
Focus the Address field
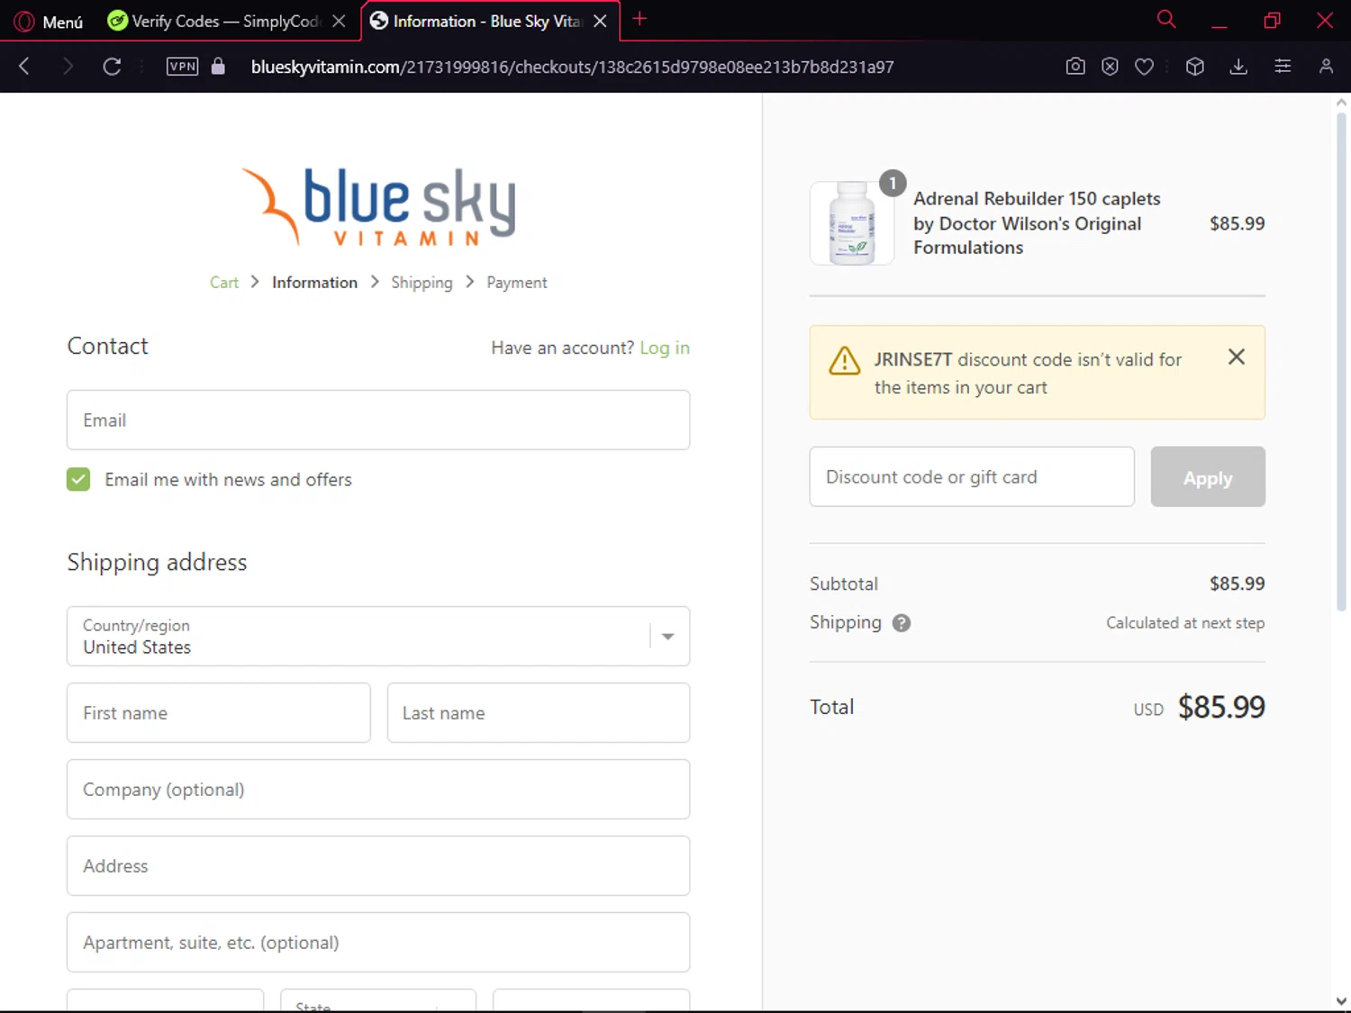[378, 865]
